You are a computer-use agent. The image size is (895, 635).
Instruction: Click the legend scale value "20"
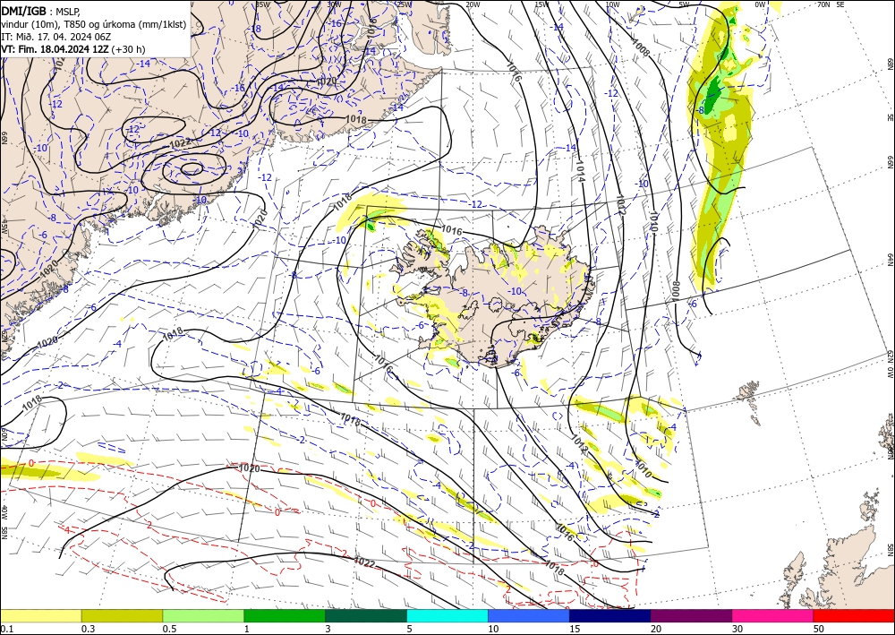(656, 629)
